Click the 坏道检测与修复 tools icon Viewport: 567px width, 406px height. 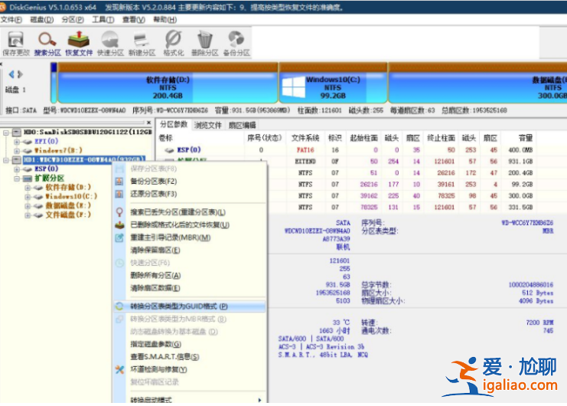[119, 369]
